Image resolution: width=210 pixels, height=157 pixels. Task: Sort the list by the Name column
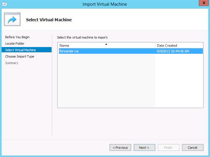(107, 45)
